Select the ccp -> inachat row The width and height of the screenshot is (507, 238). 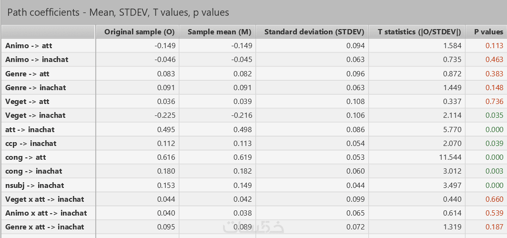coord(31,144)
